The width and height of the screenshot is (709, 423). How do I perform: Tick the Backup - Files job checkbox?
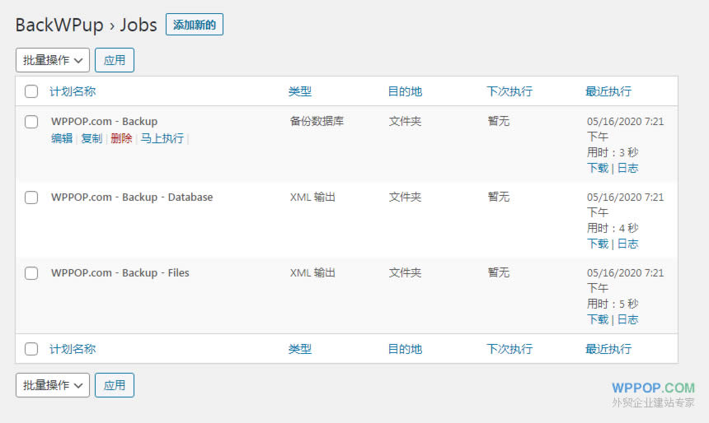click(31, 273)
